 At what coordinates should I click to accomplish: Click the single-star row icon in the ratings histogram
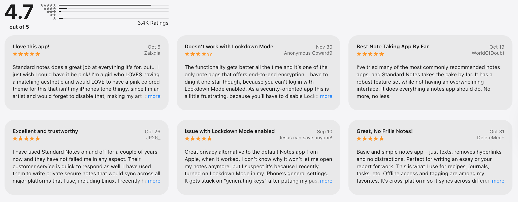tap(54, 18)
